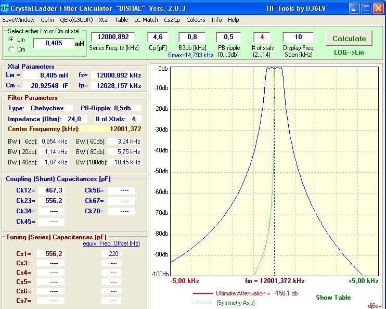Click the number of xtals field
This screenshot has width=386, height=309.
tap(262, 37)
